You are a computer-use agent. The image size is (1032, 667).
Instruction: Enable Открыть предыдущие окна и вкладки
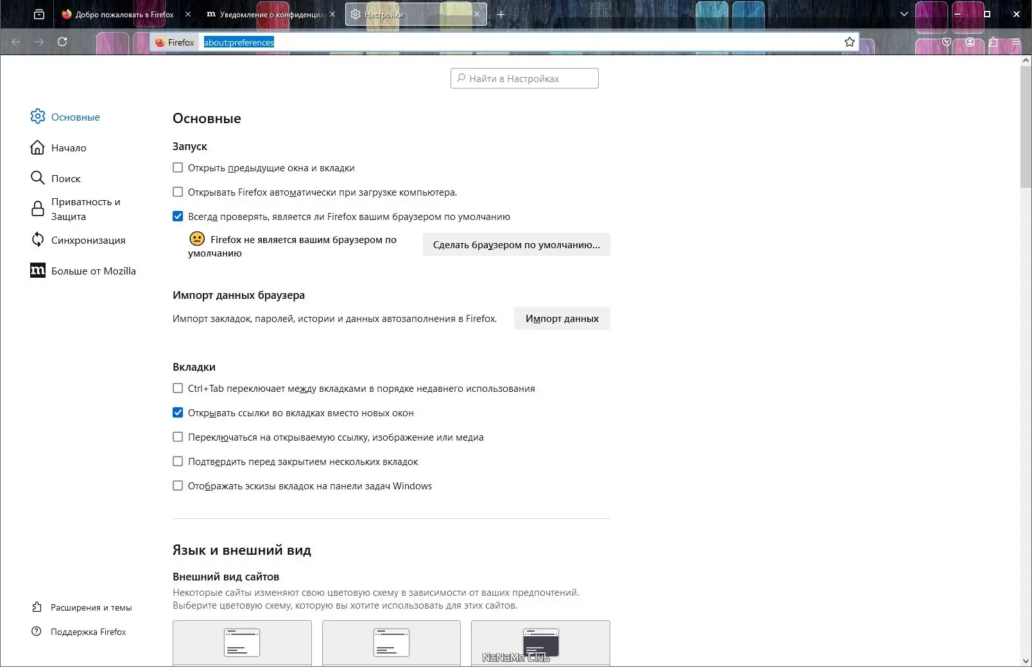click(178, 167)
